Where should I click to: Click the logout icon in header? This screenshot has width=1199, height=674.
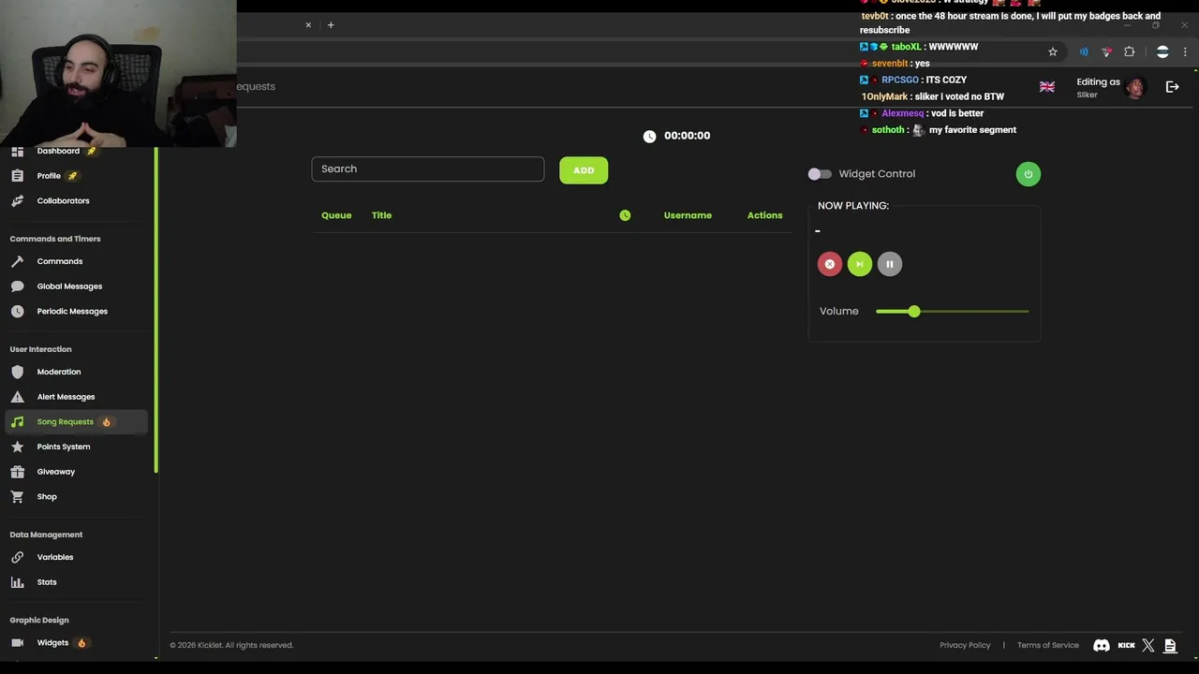pyautogui.click(x=1172, y=87)
